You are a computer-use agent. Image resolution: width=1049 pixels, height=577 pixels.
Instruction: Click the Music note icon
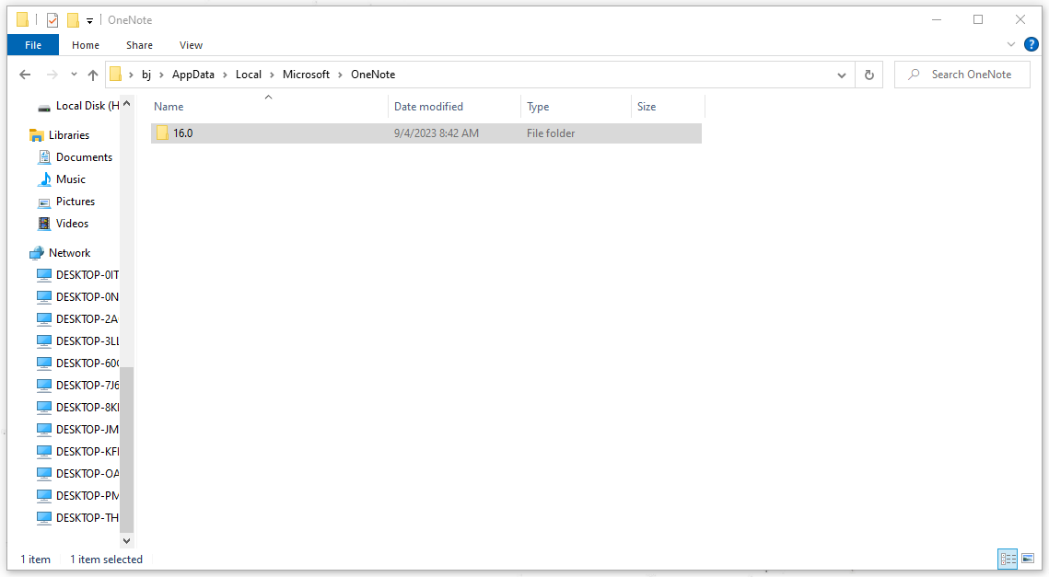pos(44,179)
